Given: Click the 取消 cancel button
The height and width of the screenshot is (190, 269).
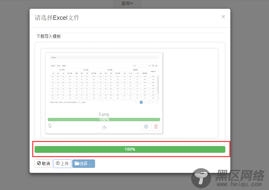Looking at the screenshot, I should pyautogui.click(x=43, y=163).
